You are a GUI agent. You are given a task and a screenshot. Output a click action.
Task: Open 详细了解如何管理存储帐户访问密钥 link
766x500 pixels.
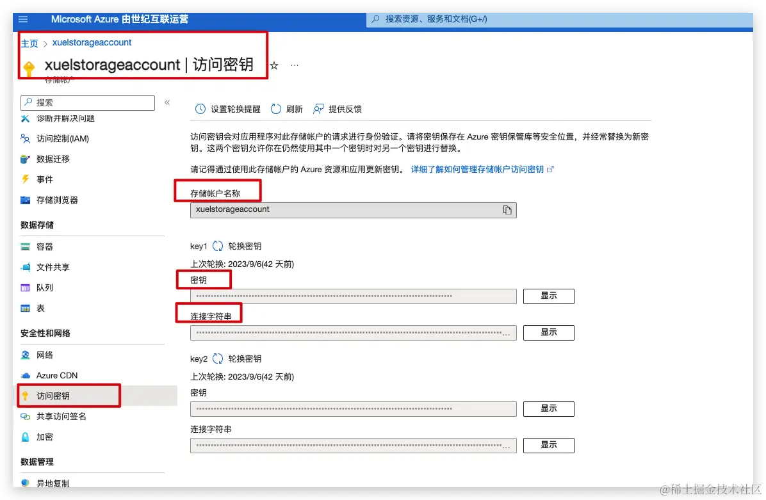[482, 169]
